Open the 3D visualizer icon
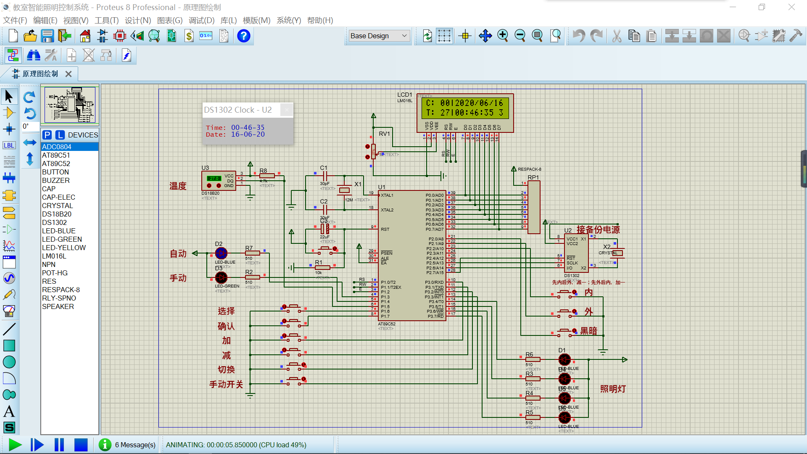Image resolution: width=807 pixels, height=454 pixels. tap(137, 36)
